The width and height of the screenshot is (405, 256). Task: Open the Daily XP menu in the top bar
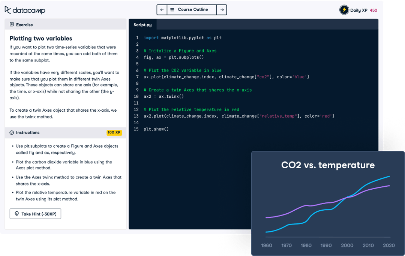point(359,10)
